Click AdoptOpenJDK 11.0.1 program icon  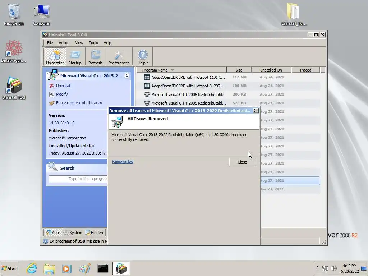point(147,77)
